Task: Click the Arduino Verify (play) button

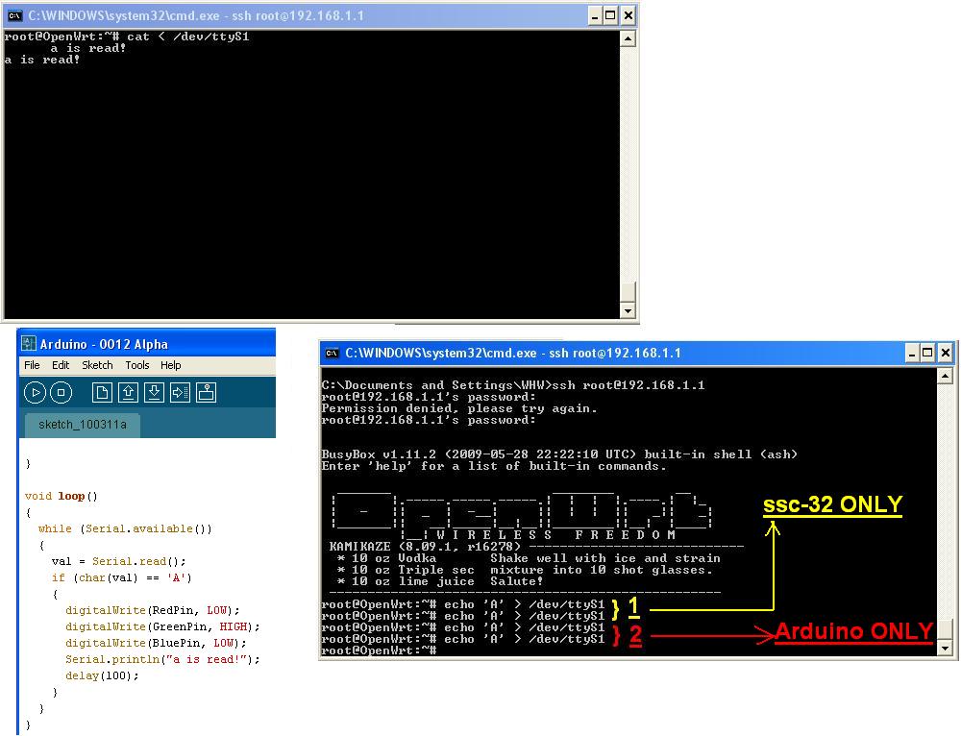Action: coord(35,393)
